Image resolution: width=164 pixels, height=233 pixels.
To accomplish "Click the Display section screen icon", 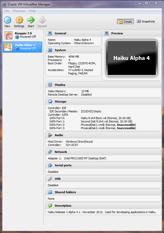I will click(x=50, y=85).
